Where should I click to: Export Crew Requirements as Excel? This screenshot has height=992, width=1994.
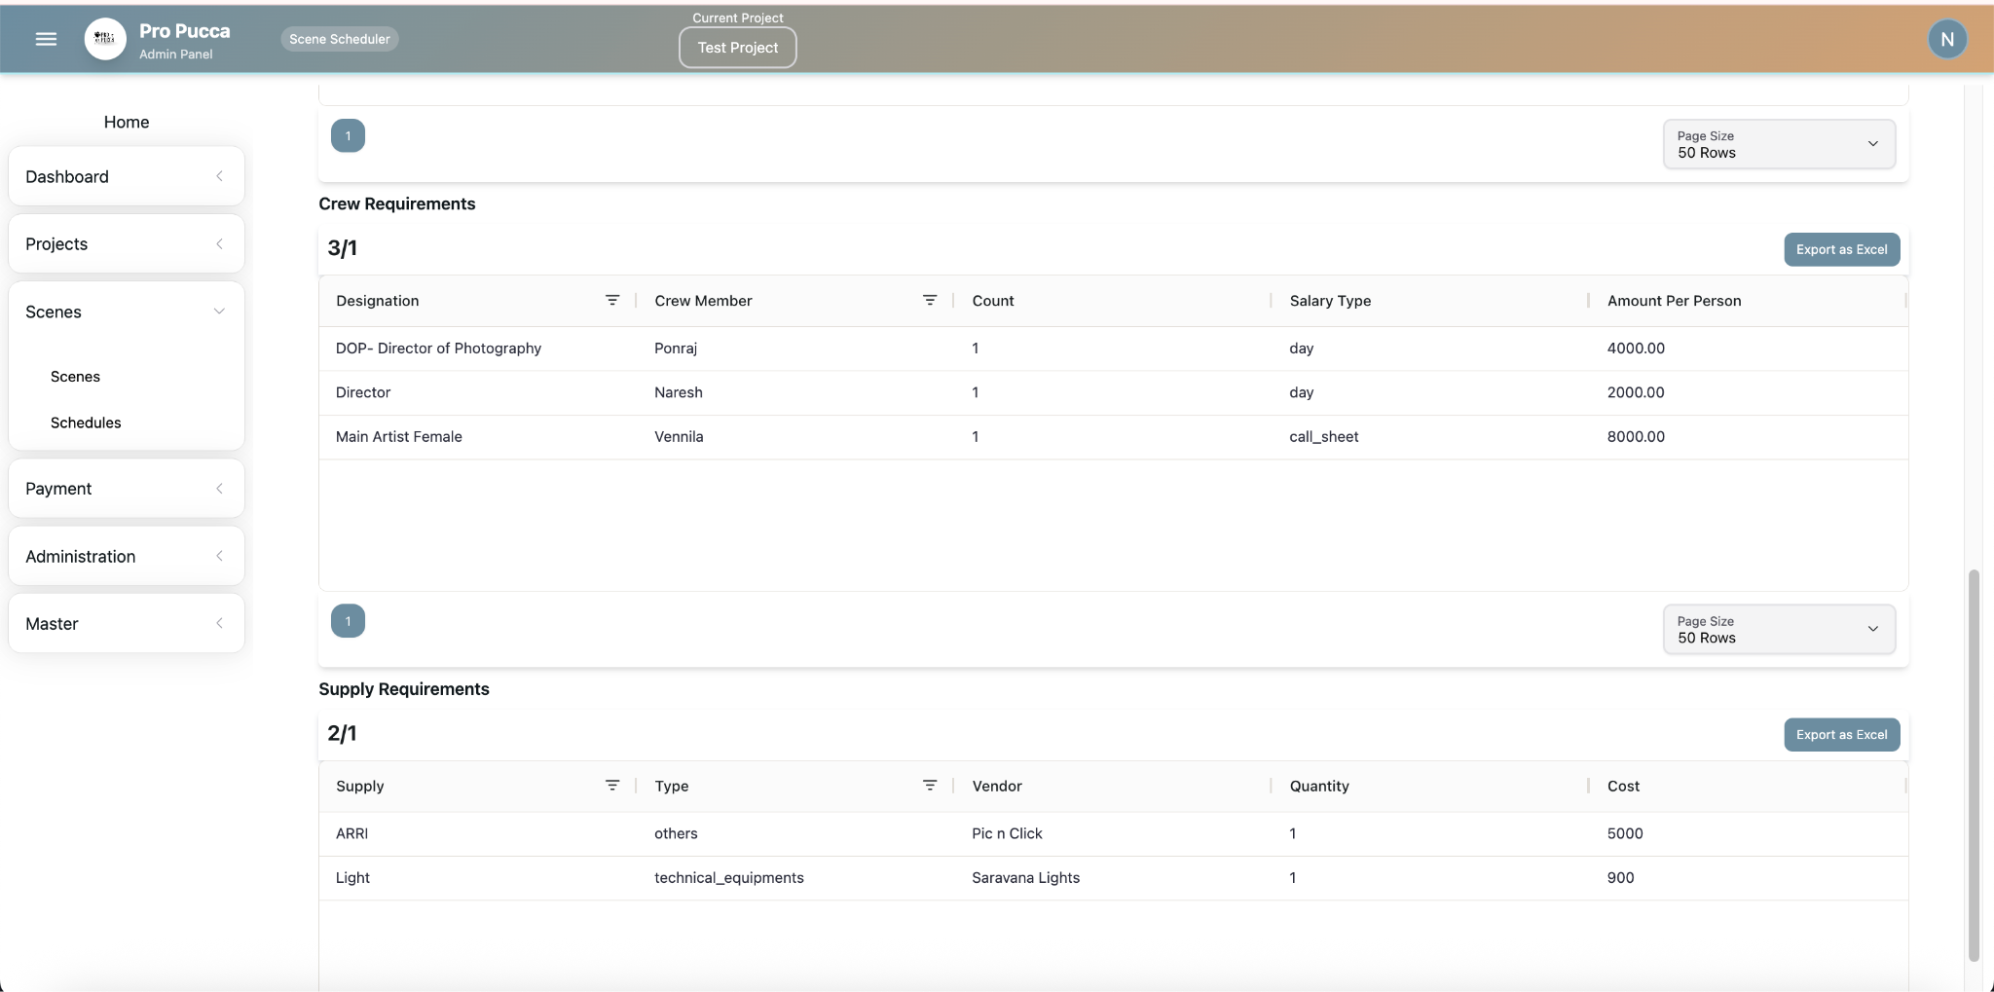(1840, 249)
